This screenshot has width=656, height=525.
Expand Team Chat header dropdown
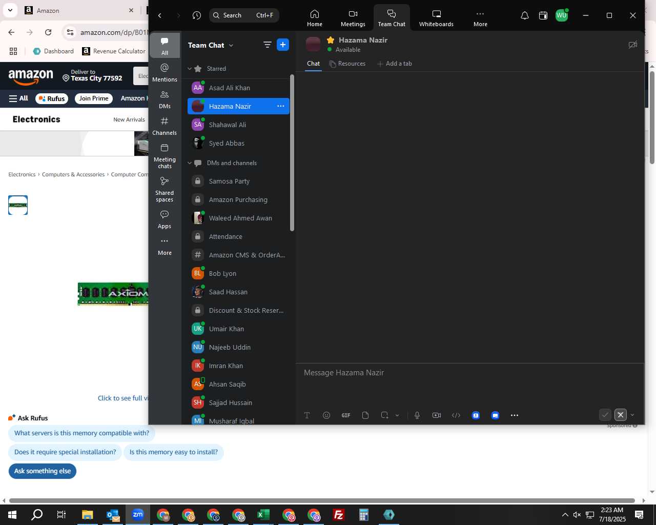231,45
